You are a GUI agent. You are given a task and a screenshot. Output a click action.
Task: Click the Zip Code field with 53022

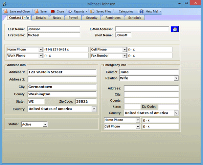click(x=86, y=101)
